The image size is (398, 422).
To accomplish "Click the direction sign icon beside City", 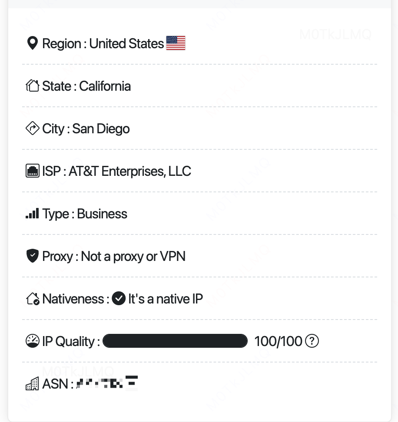I will point(32,129).
